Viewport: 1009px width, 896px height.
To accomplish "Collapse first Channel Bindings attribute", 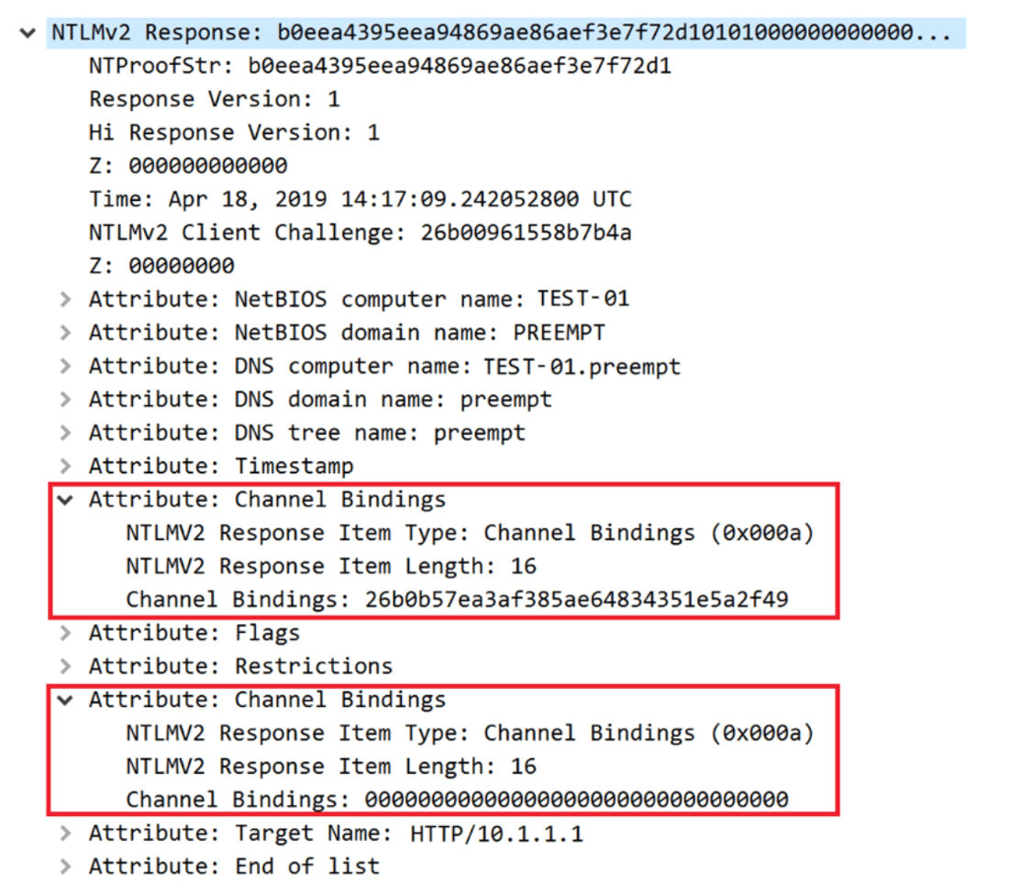I will [65, 500].
